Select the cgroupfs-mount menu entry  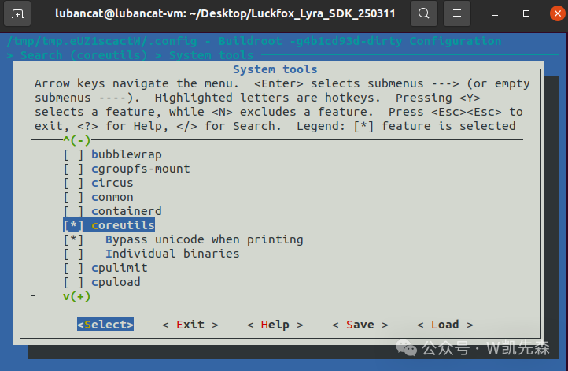[140, 169]
